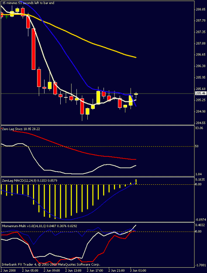The image size is (207, 273).
Task: Click the Interbank FX Trader 4 copyright text
Action: [51, 264]
